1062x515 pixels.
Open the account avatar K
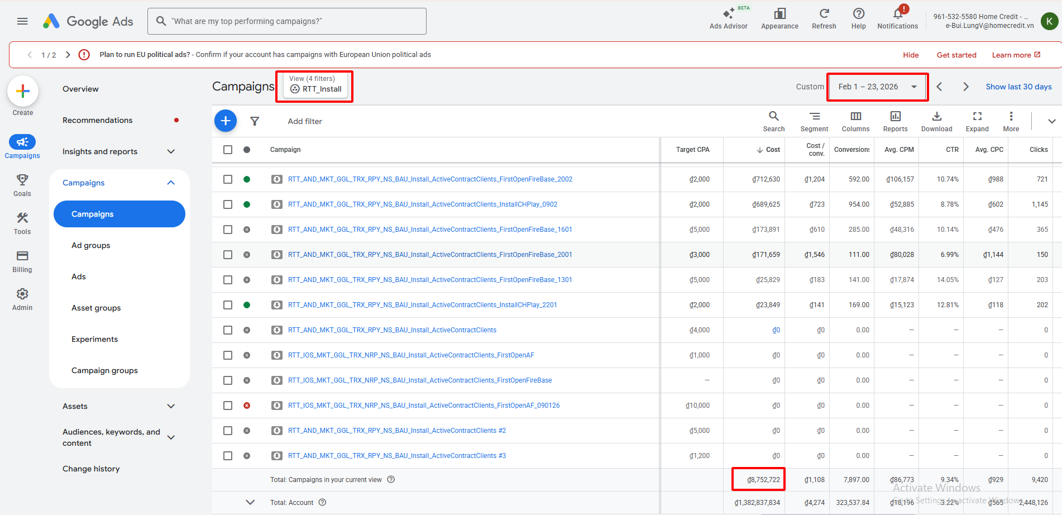(x=1049, y=21)
